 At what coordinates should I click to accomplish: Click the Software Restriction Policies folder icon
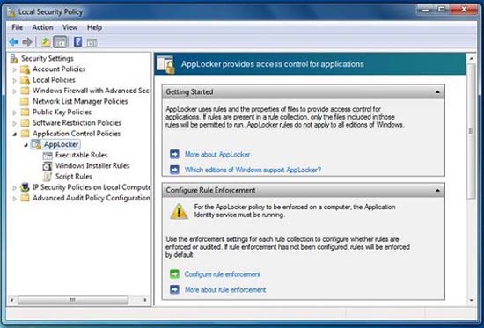[x=25, y=123]
